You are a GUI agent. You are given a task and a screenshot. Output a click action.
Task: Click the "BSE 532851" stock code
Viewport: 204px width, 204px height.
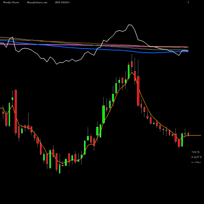tap(62, 2)
